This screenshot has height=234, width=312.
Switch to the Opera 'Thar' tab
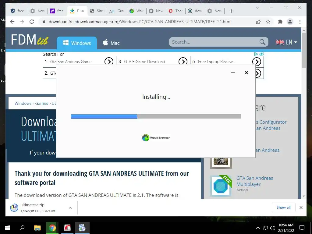tap(175, 11)
